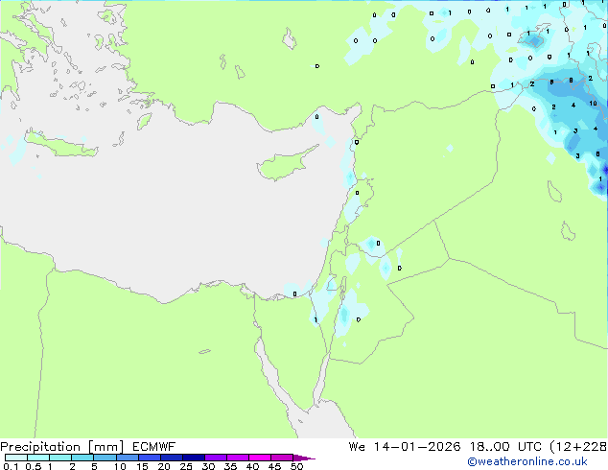Click legend tick label '0.1'
Screen dimensions: 608x470
[11, 466]
